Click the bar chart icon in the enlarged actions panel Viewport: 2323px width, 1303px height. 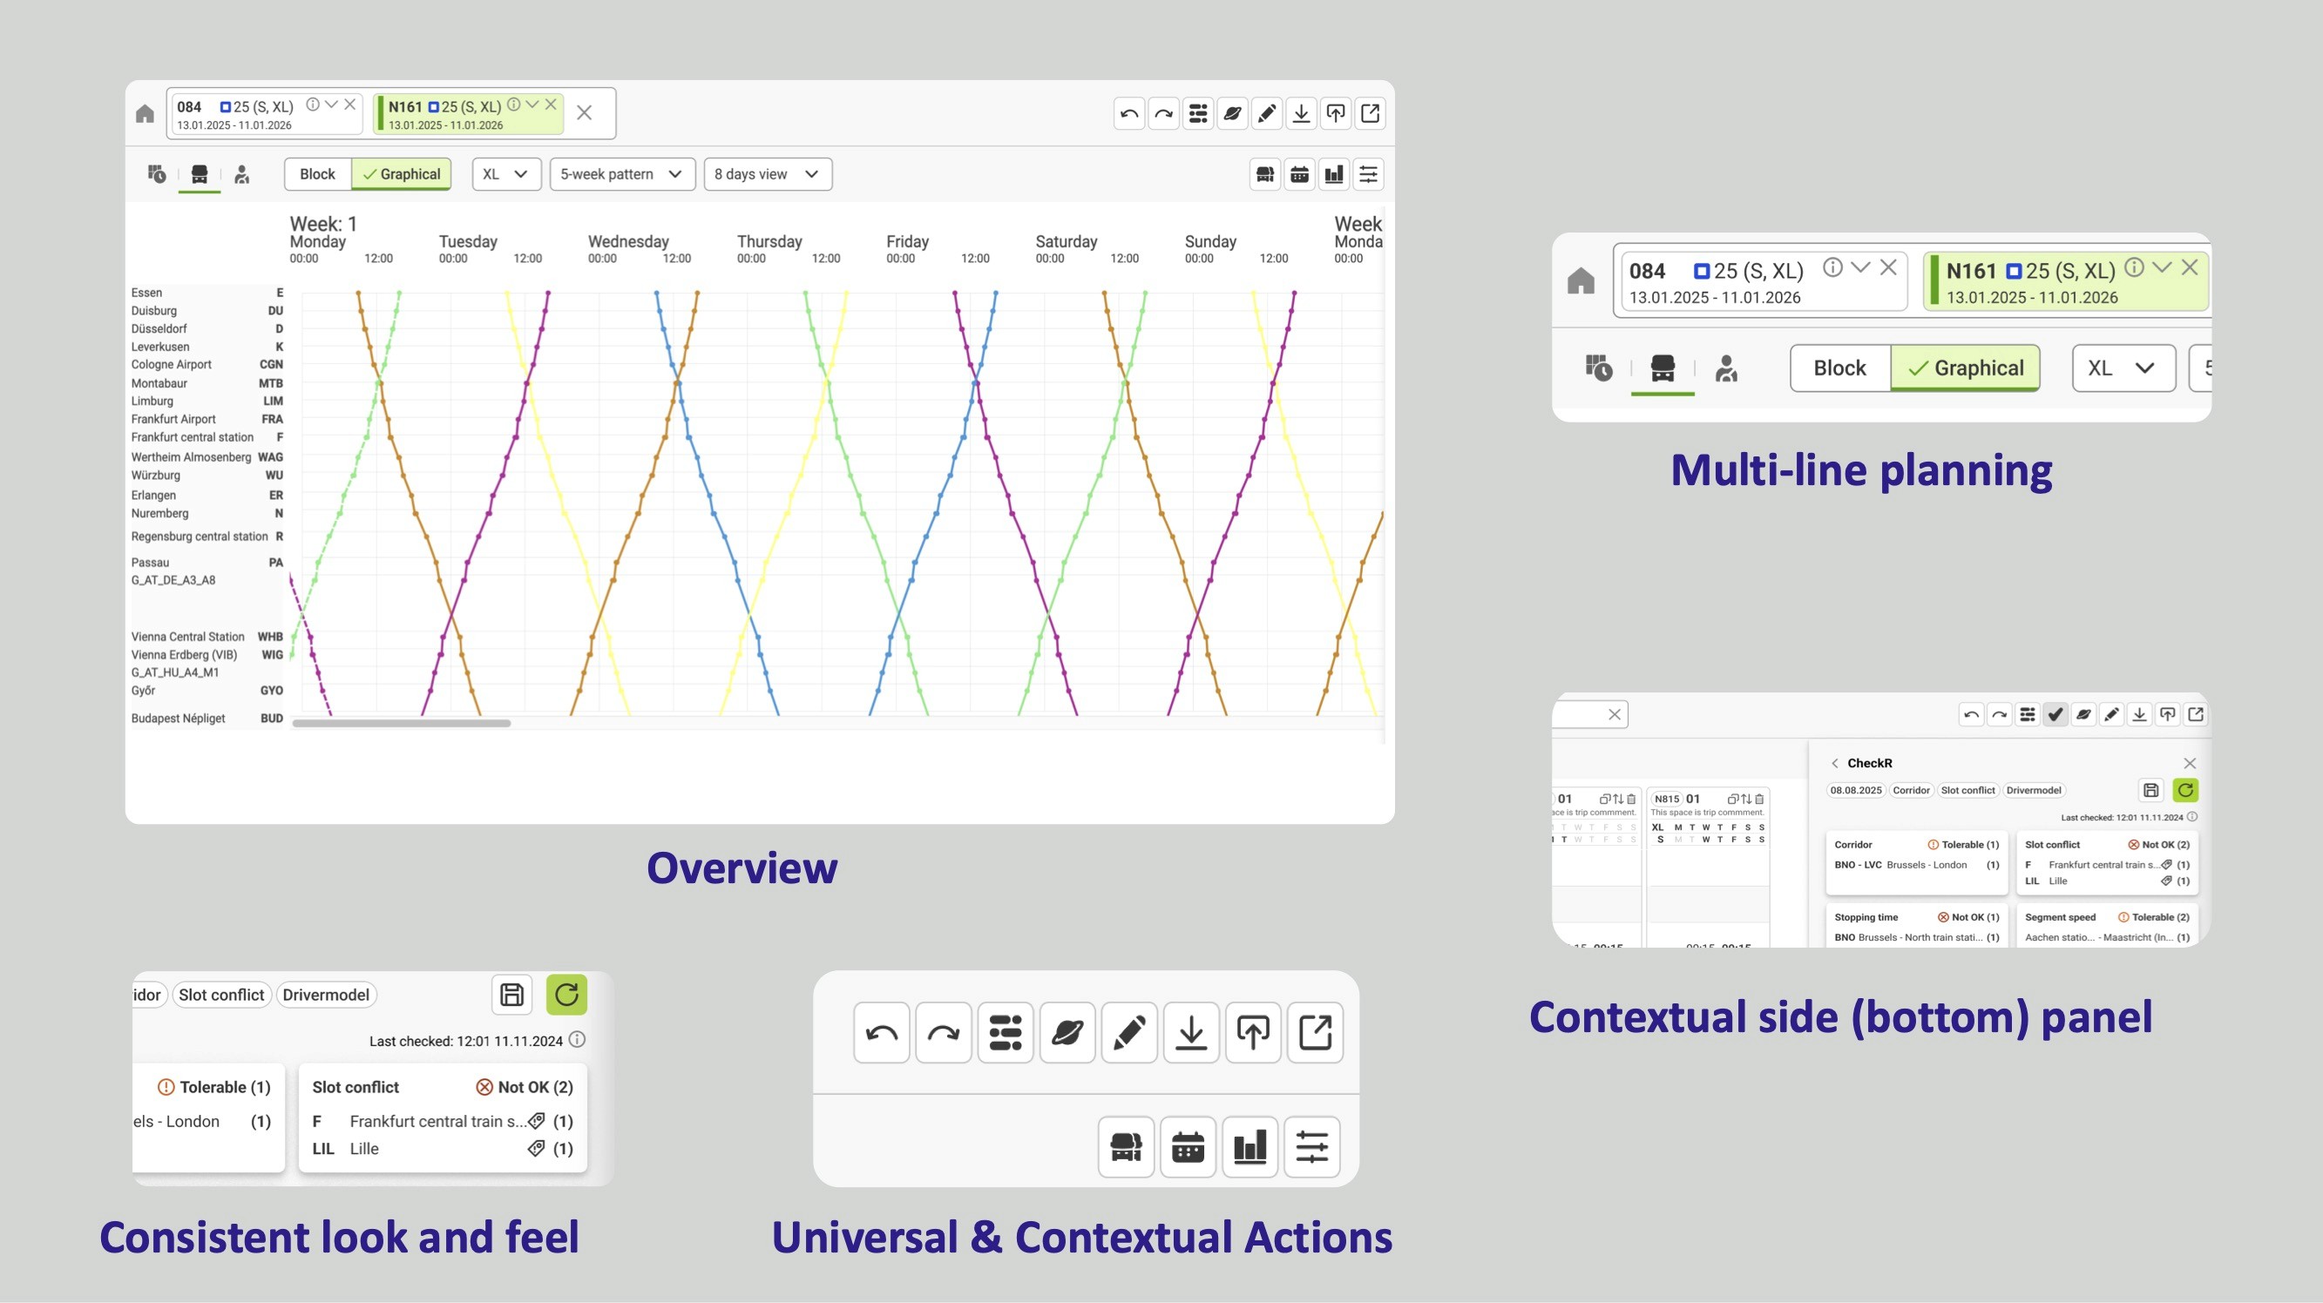[1250, 1147]
